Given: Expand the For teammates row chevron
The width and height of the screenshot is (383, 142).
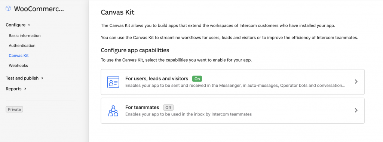Looking at the screenshot, I should [x=356, y=110].
